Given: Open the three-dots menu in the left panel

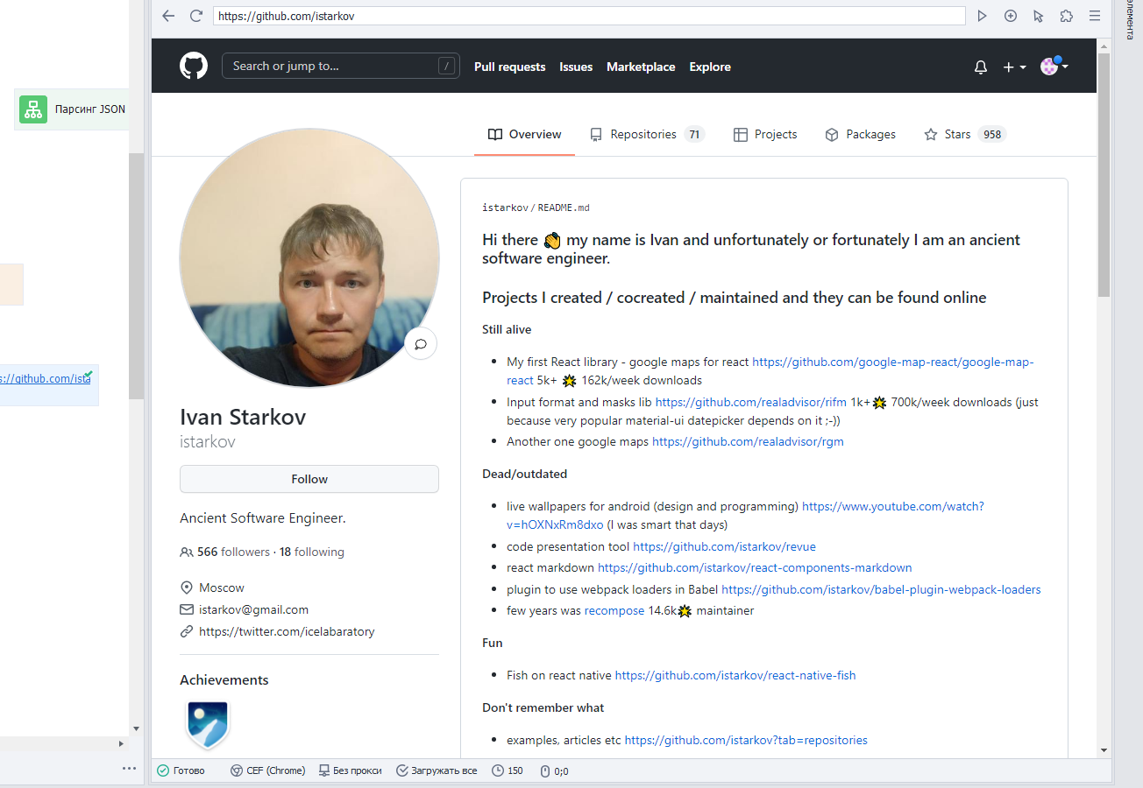Looking at the screenshot, I should pos(129,769).
